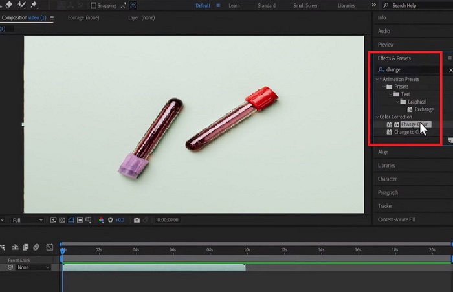Toggle the transparency grid
The height and width of the screenshot is (292, 453).
(62, 220)
